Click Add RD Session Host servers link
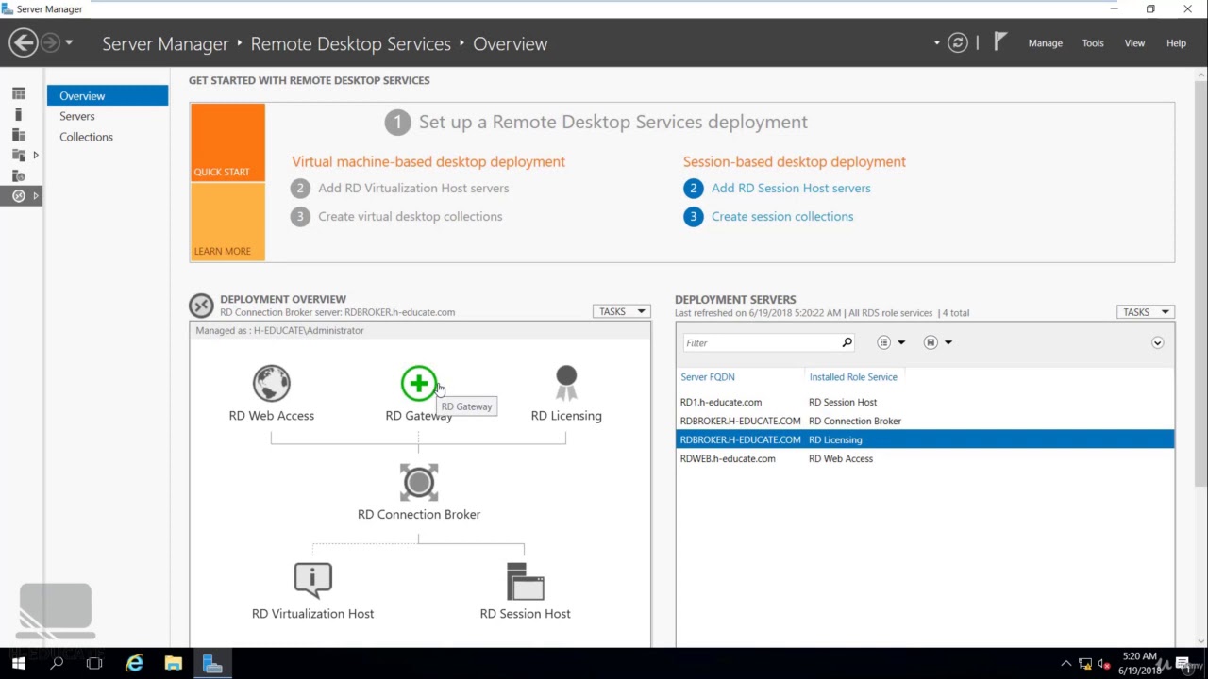Screen dimensions: 1208x679 [791, 188]
